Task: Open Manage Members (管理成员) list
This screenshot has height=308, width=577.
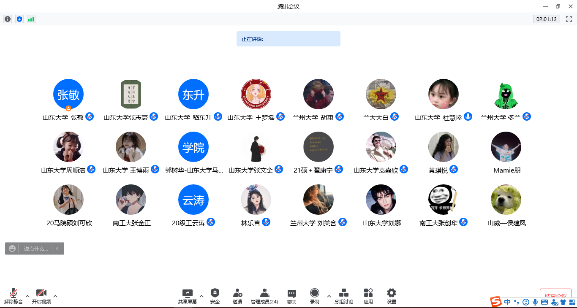Action: click(x=264, y=296)
